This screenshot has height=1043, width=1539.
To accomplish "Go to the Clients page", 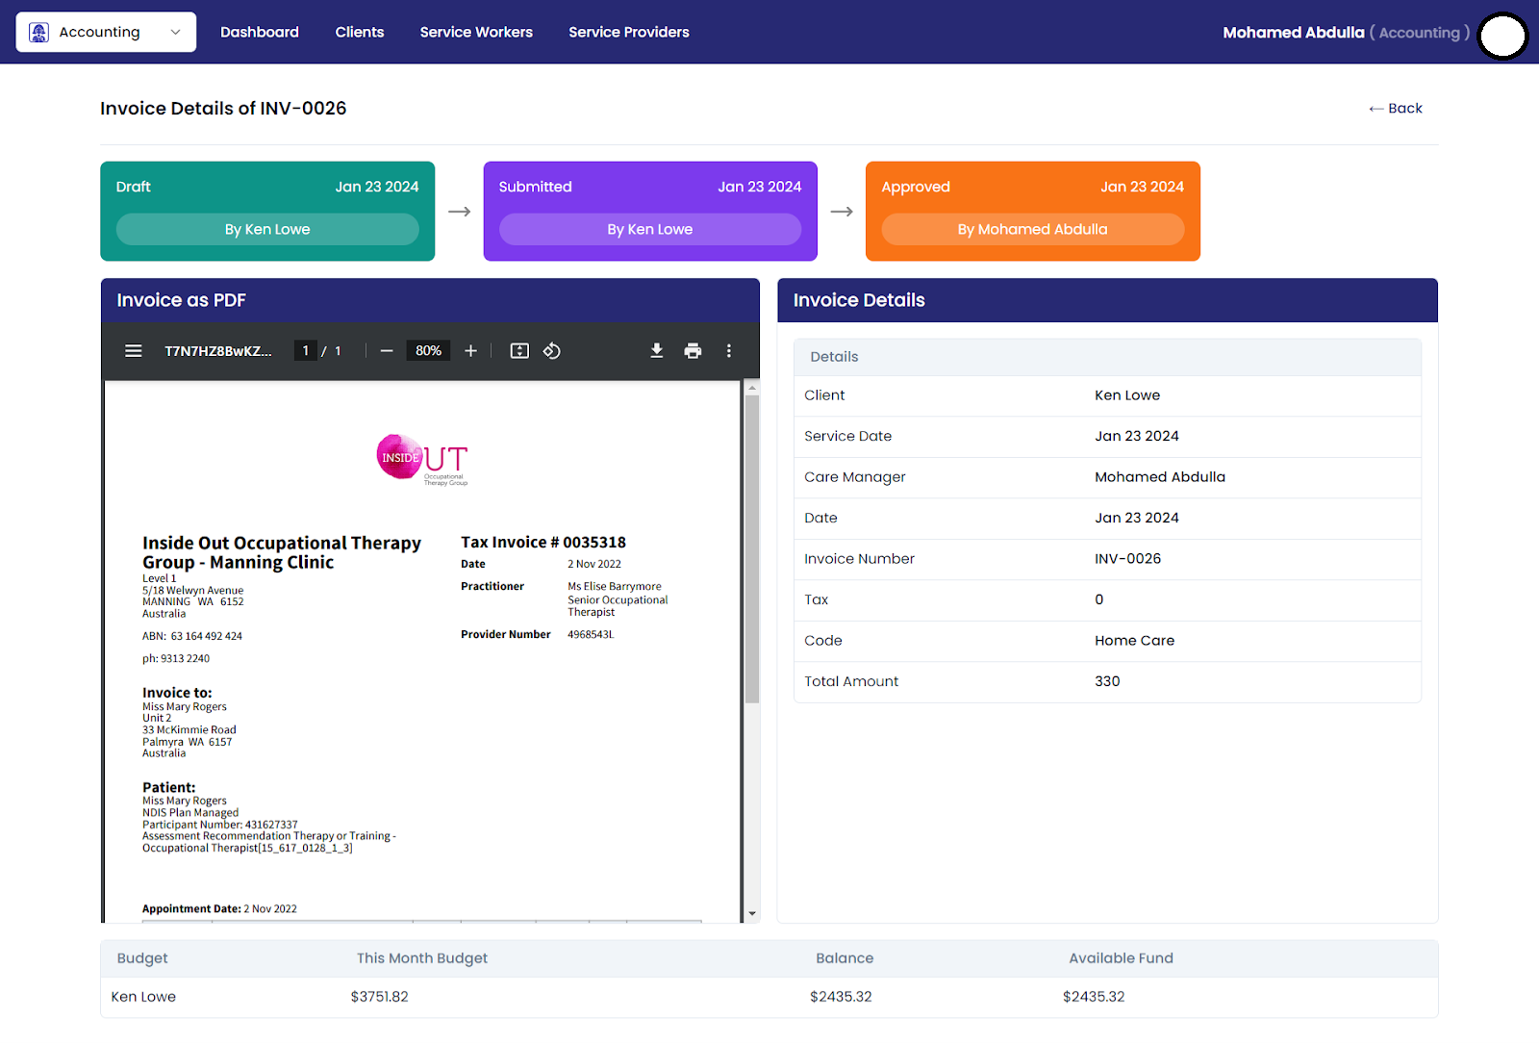I will 360,32.
